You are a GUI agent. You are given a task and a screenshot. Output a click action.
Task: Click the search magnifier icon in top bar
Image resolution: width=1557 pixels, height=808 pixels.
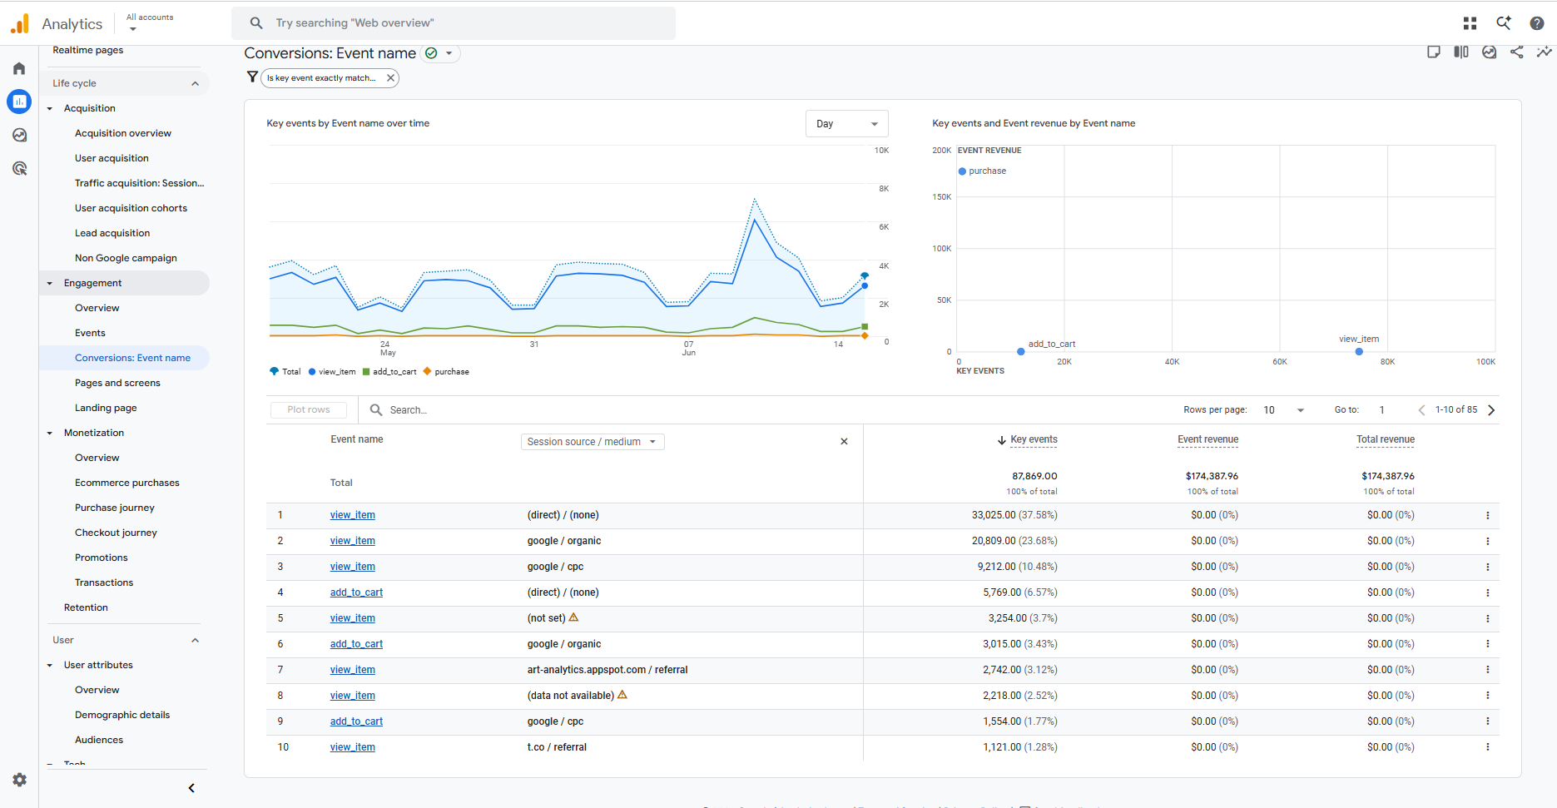coord(256,23)
